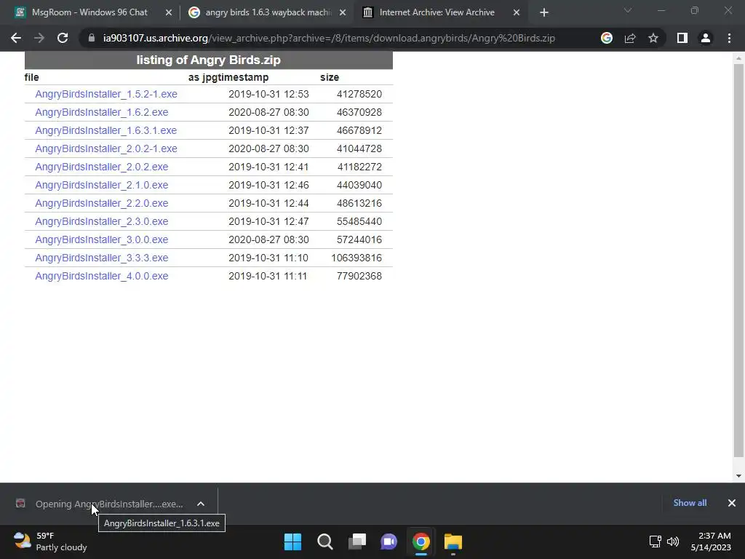The height and width of the screenshot is (559, 745).
Task: Click scrollbar down arrow
Action: (738, 476)
